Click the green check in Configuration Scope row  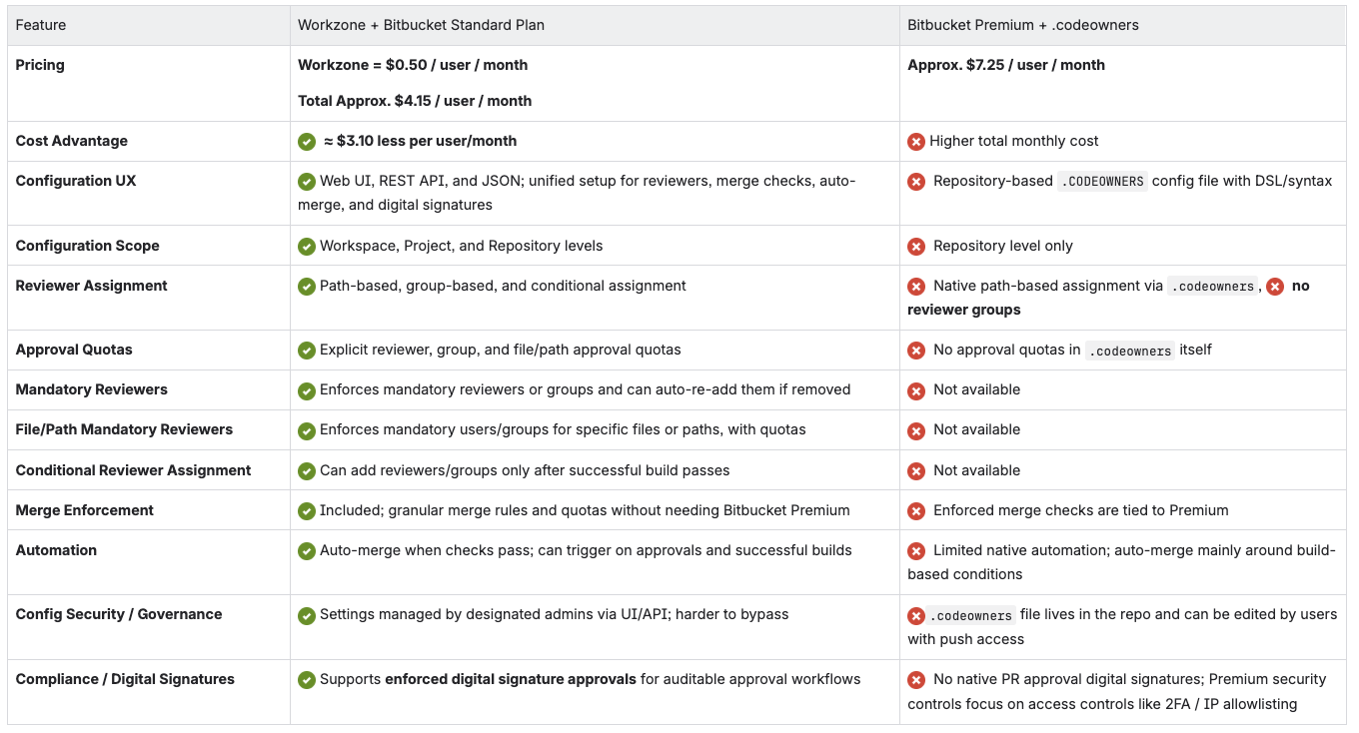pyautogui.click(x=307, y=246)
